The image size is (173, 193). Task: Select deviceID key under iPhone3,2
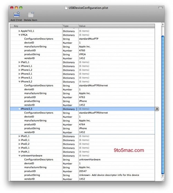coord(29,89)
